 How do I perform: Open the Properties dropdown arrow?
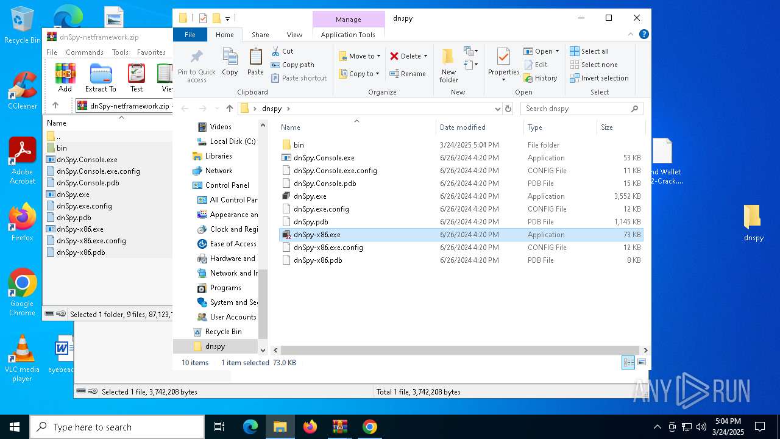coord(503,80)
